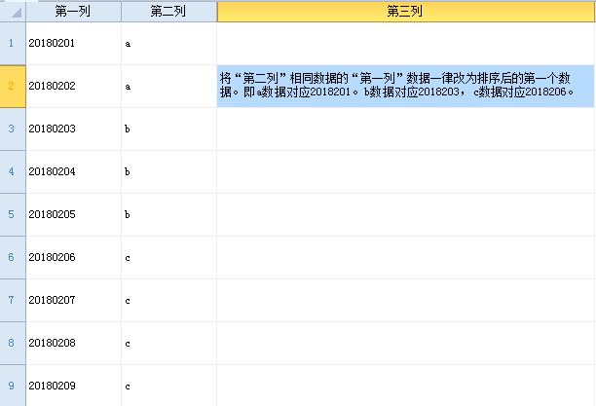The height and width of the screenshot is (406, 596).
Task: Select row header 3
Action: point(13,129)
